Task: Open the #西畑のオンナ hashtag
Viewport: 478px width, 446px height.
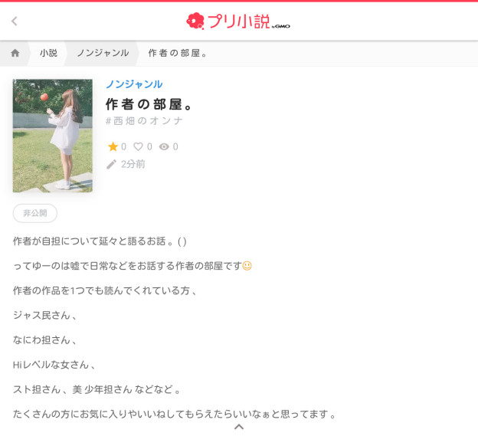Action: pyautogui.click(x=144, y=121)
